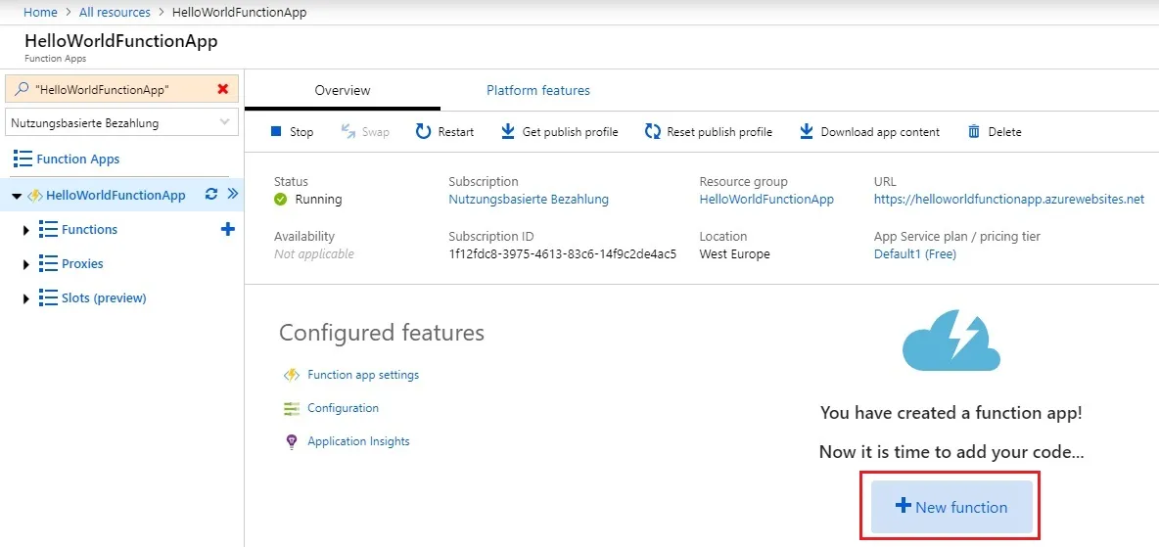The width and height of the screenshot is (1159, 547).
Task: Open the helloworldfunctionapp.azurewebsites.net URL
Action: [1009, 199]
